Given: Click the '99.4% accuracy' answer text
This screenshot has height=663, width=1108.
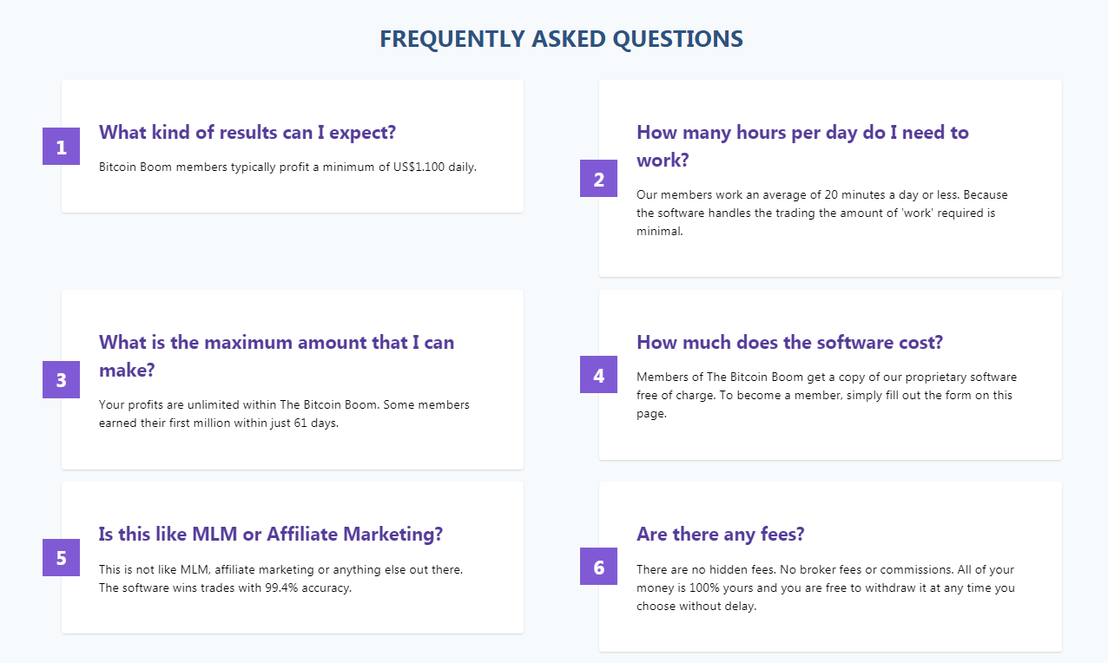Looking at the screenshot, I should pyautogui.click(x=280, y=579).
